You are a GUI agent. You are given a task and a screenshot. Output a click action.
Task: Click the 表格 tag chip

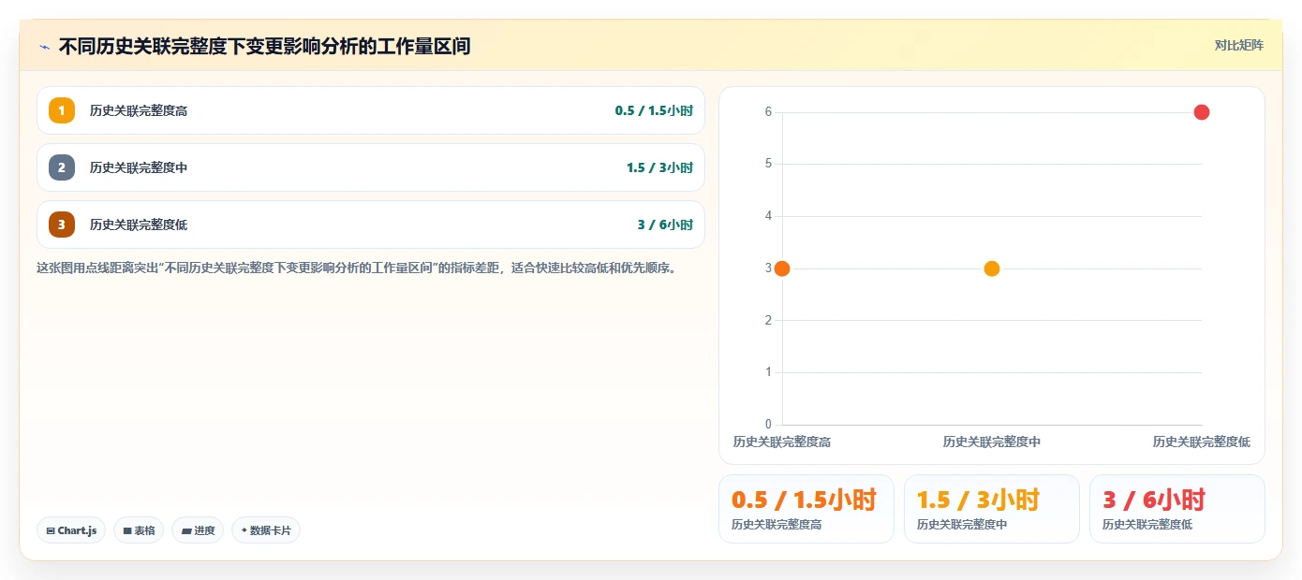[x=139, y=530]
